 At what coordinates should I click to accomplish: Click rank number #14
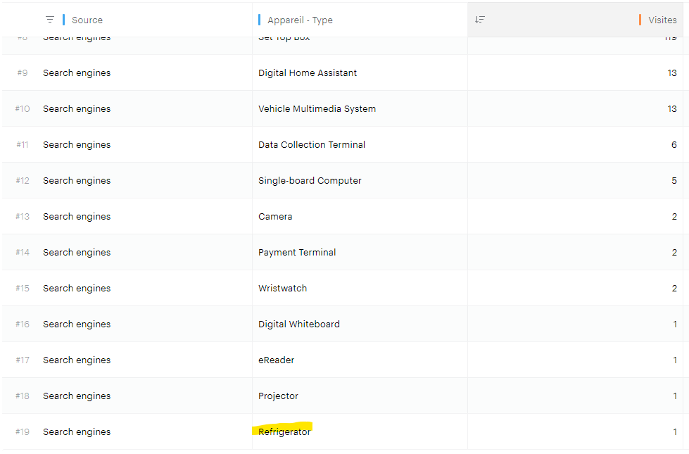point(23,252)
